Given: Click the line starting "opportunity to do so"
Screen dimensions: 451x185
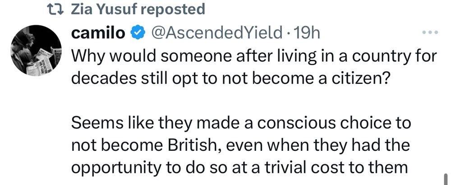Looking at the screenshot, I should point(240,168).
